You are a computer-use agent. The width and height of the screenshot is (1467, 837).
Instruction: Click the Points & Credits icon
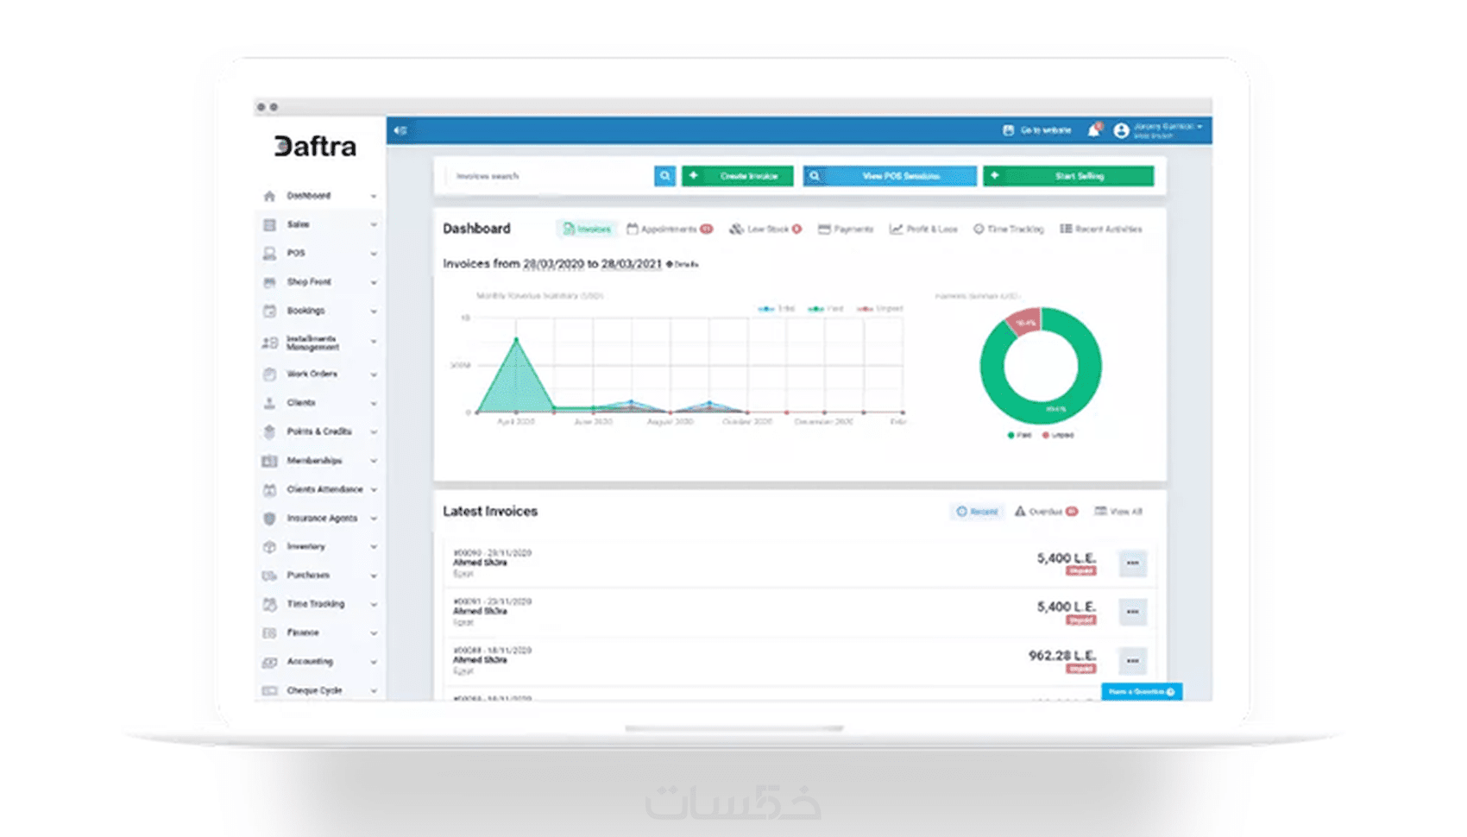point(269,431)
